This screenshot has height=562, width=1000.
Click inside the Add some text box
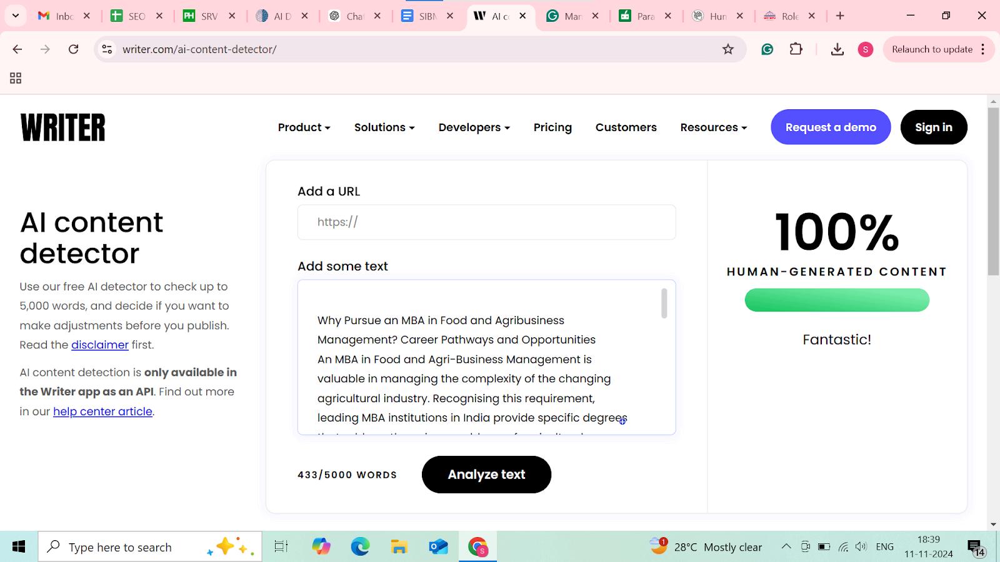click(486, 357)
